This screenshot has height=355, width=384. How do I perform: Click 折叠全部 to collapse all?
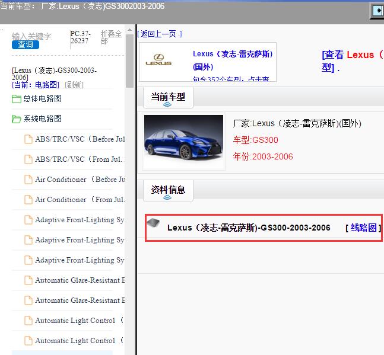(x=111, y=37)
